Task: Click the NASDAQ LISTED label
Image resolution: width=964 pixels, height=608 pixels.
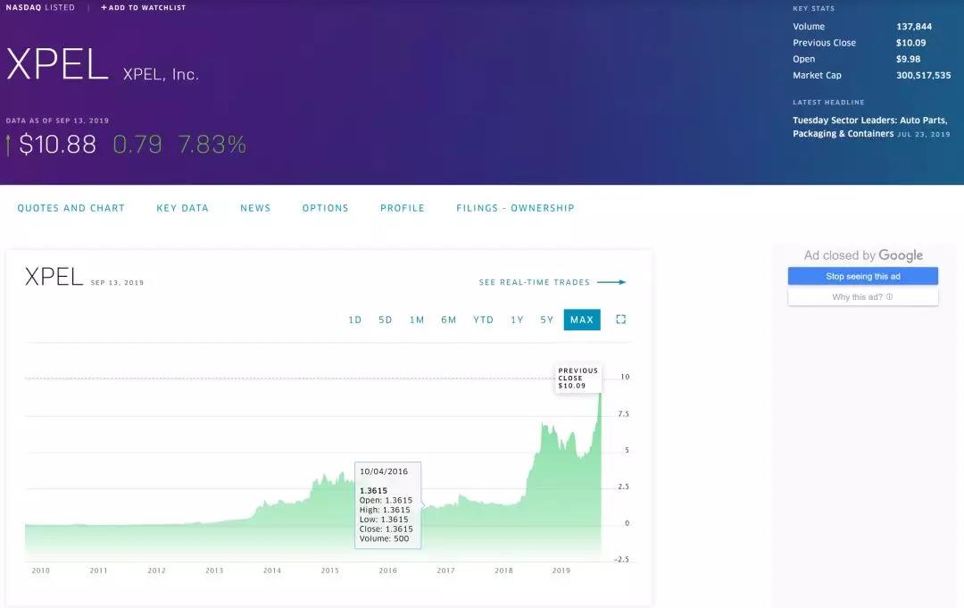Action: (x=40, y=7)
